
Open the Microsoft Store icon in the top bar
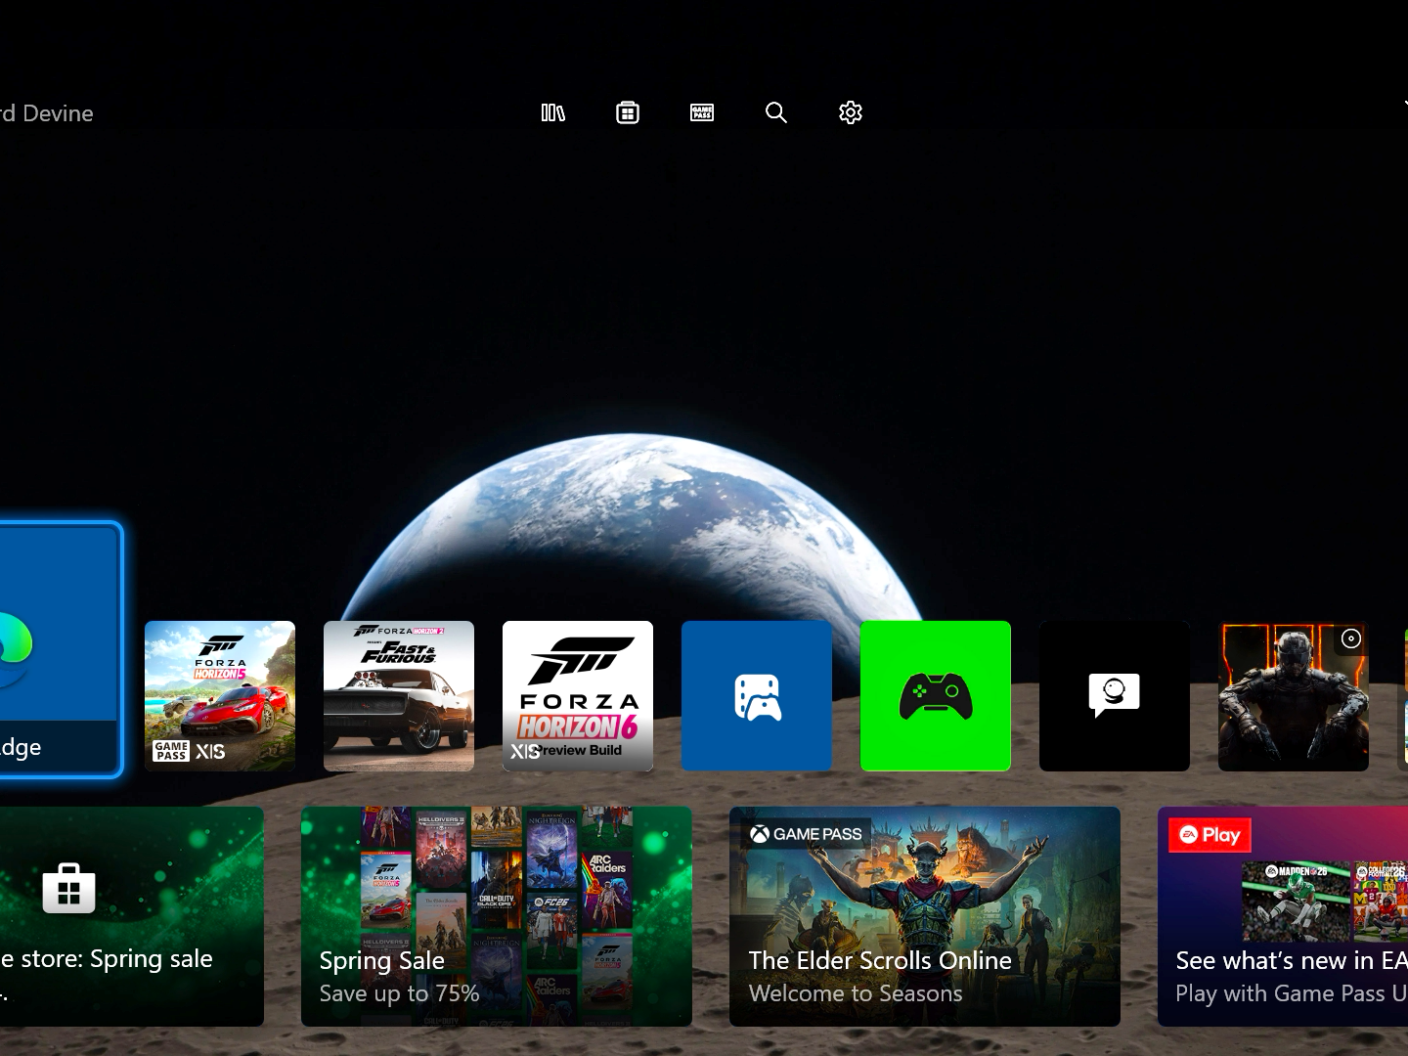tap(628, 112)
